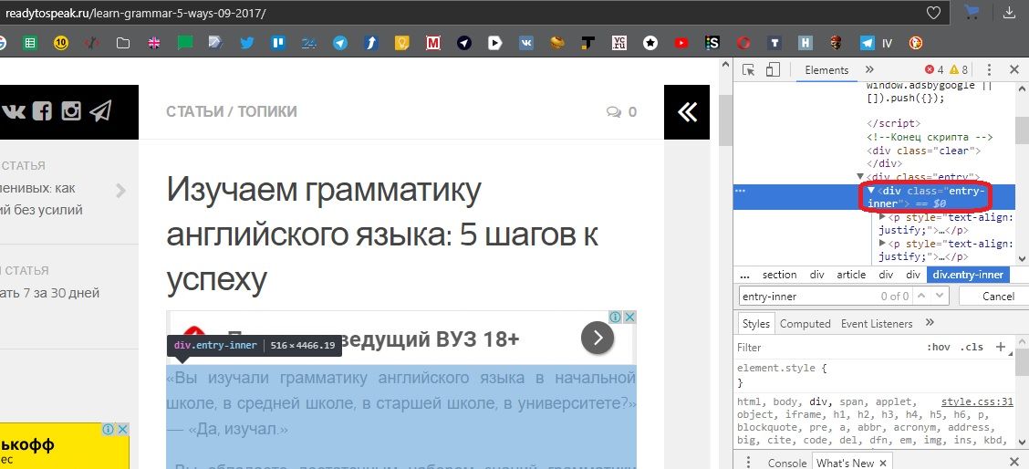Open the Twitter bookmark in bookmarks bar
The width and height of the screenshot is (1029, 469).
point(246,43)
